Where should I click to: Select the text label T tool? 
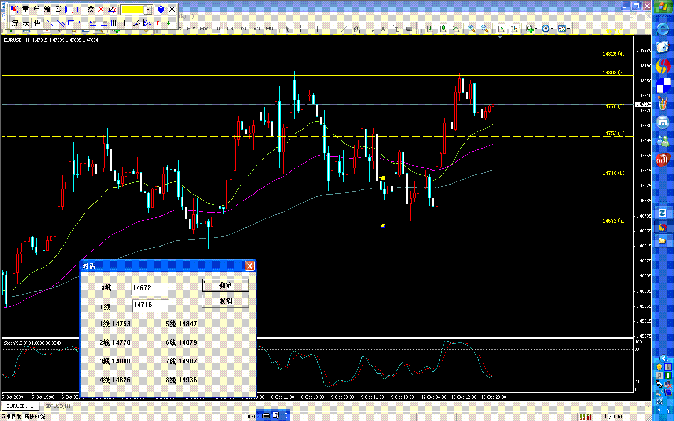(396, 29)
